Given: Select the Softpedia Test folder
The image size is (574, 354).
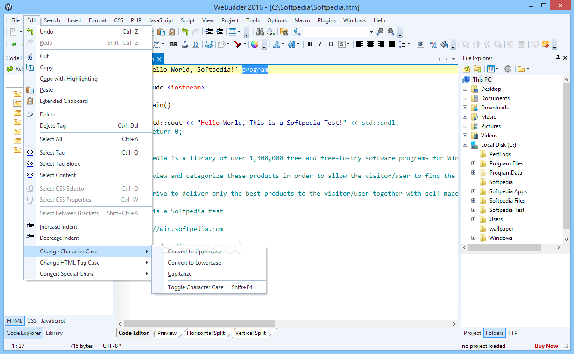Looking at the screenshot, I should pos(507,210).
